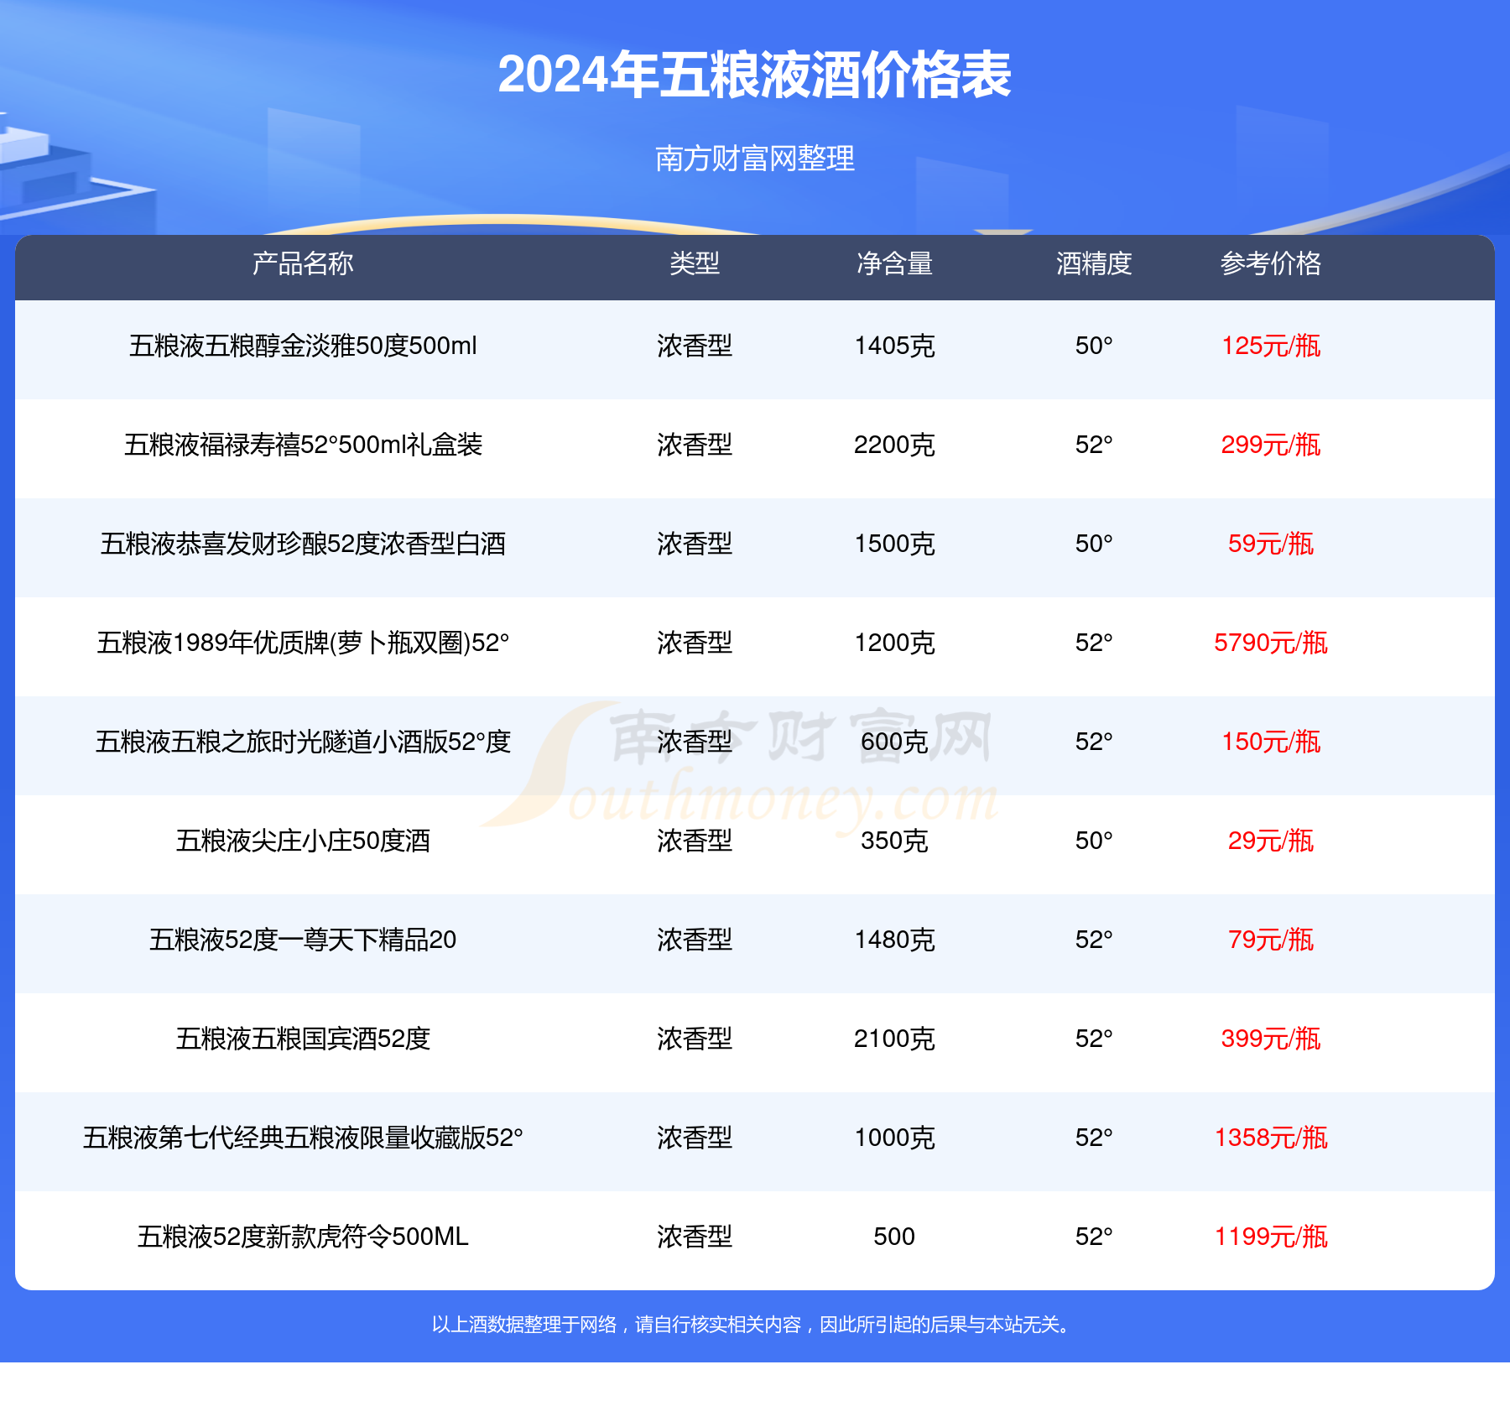1510x1401 pixels.
Task: Select the 类型 column header
Action: [695, 264]
